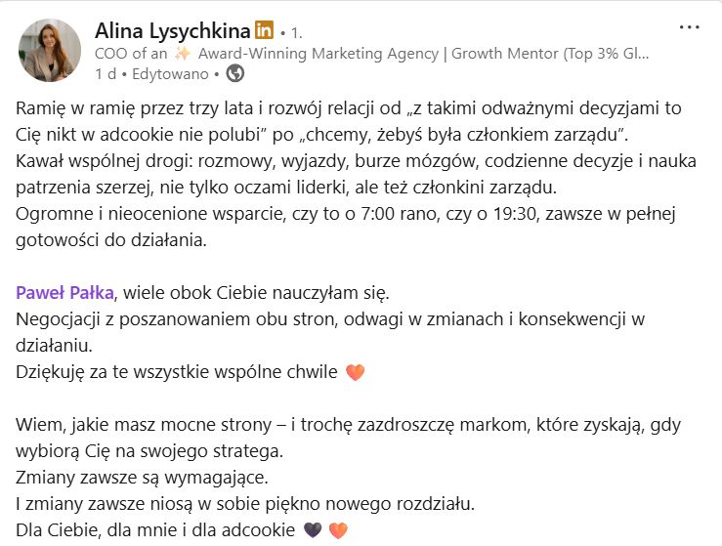Click the 'Edytowano' edited label
The image size is (722, 546).
(171, 73)
